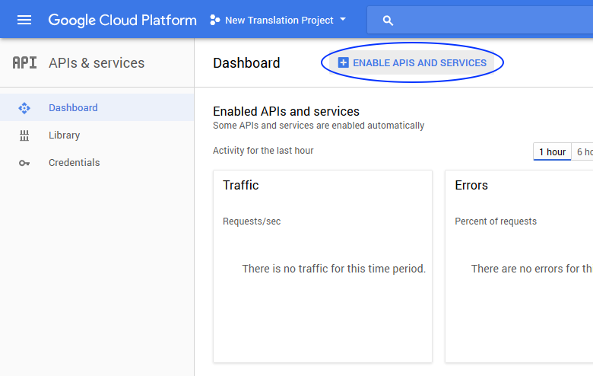Click the search magnifier icon
Viewport: 593px width, 376px height.
click(x=388, y=21)
